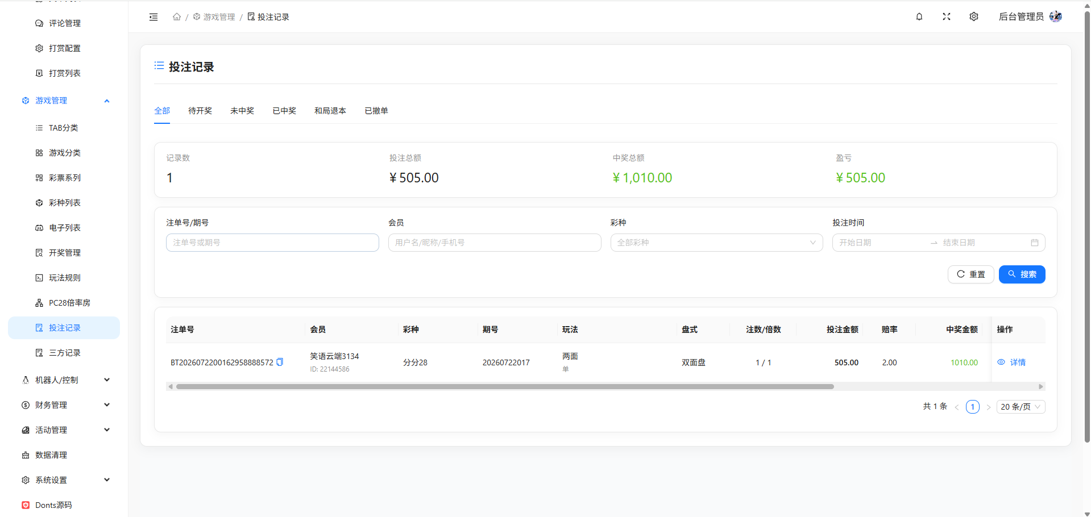
Task: Focus the 用户名/昵称/手机号 member input
Action: (495, 243)
